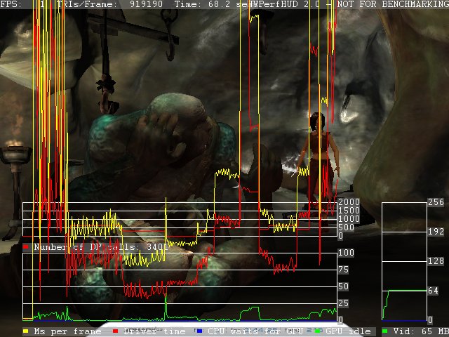Click the 'Number of DP calls: 3401' readout
This screenshot has width=449, height=337.
pos(101,247)
